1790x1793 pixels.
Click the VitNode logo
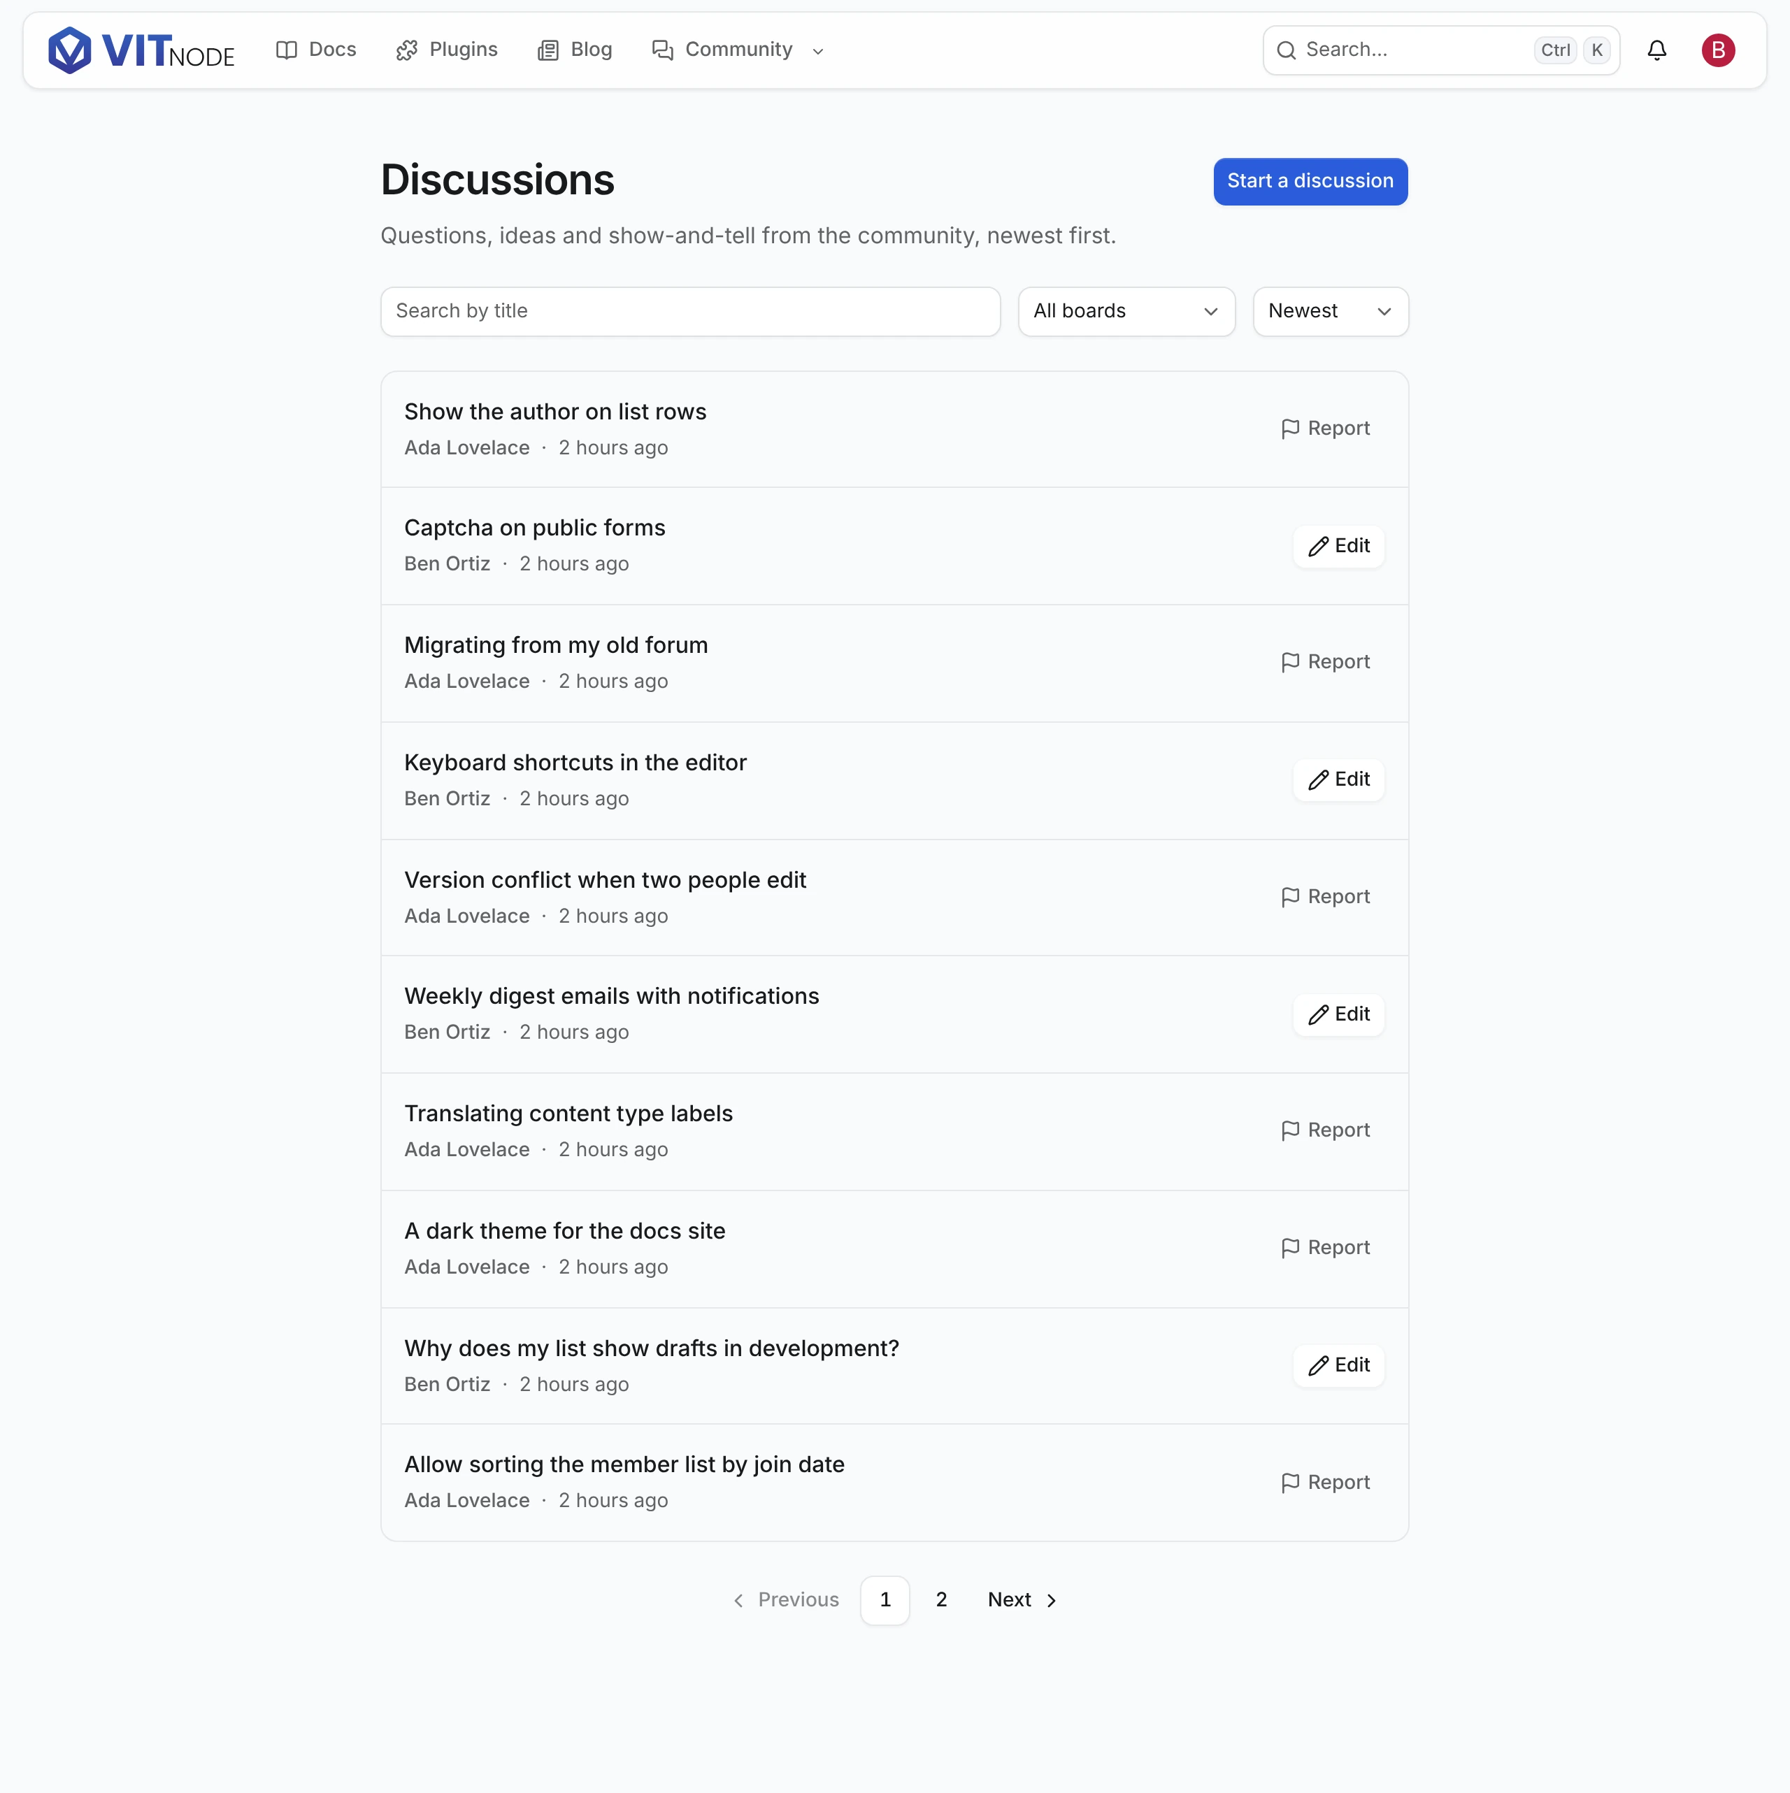point(141,50)
